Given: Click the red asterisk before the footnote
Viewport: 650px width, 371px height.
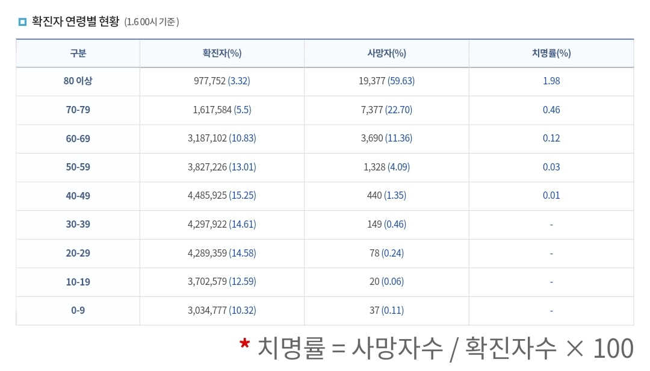Looking at the screenshot, I should pyautogui.click(x=244, y=344).
